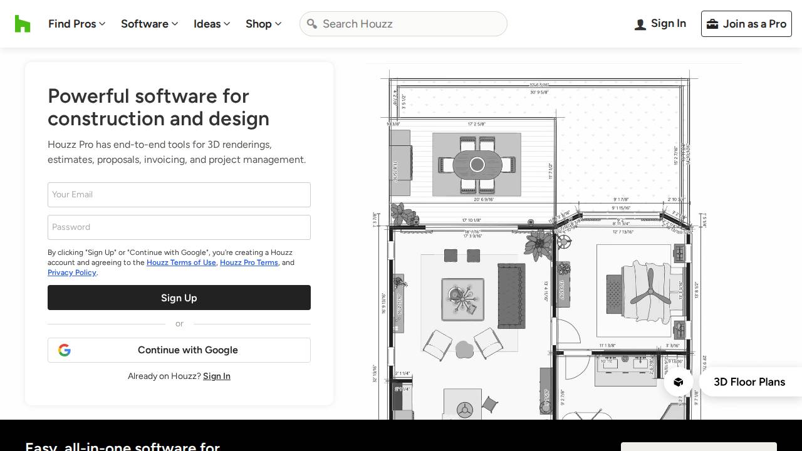The width and height of the screenshot is (802, 451).
Task: Click the Houzz logo icon
Action: [x=23, y=24]
